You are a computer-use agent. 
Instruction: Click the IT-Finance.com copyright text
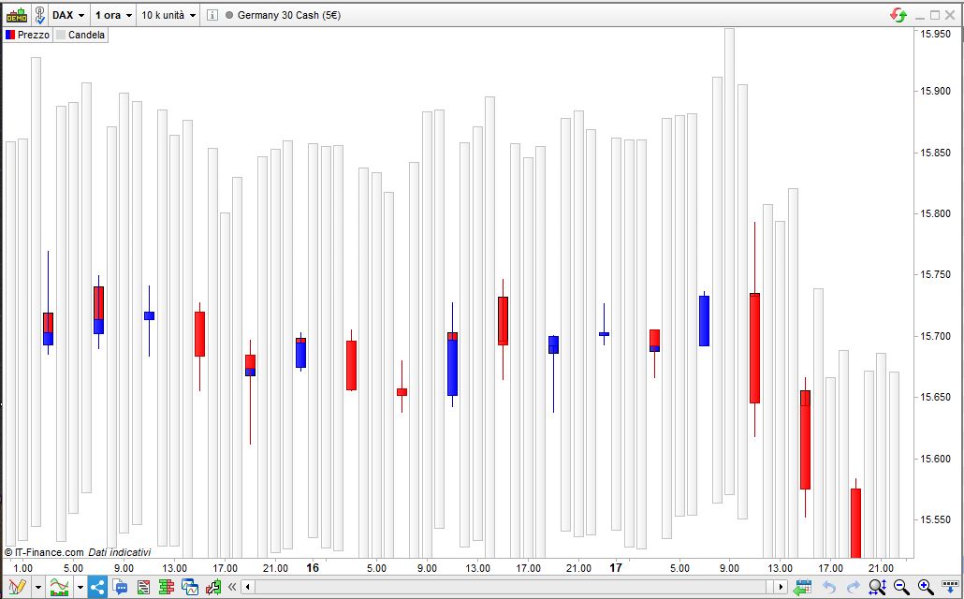[x=44, y=552]
